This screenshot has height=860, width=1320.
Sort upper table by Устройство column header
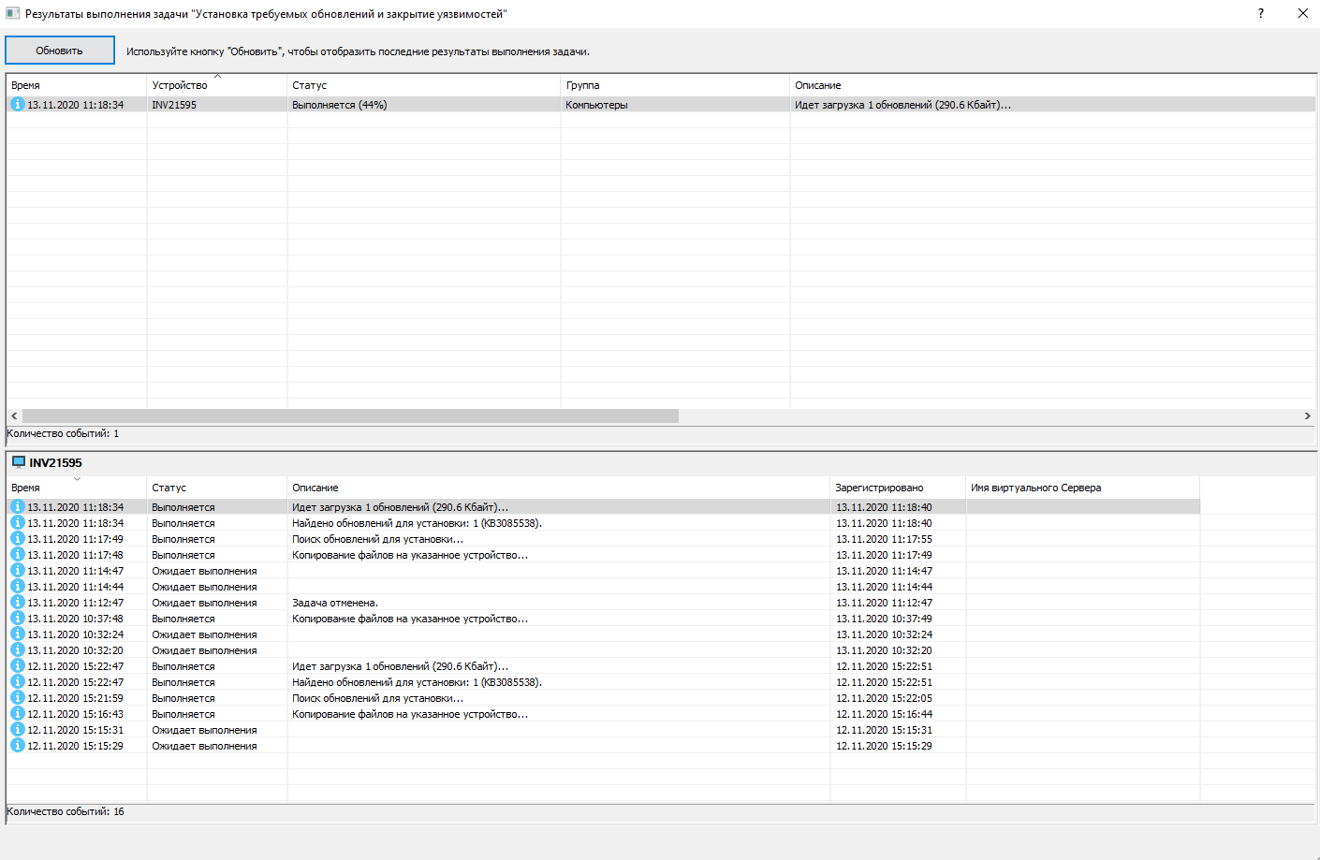click(x=216, y=85)
